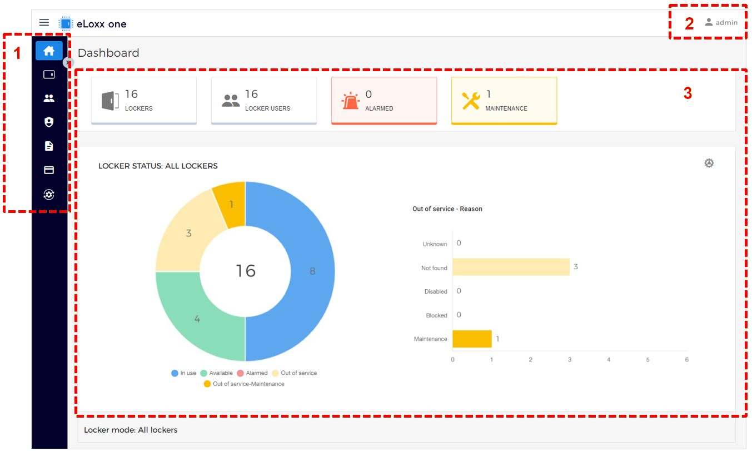
Task: Click the people icon in Locker Users card
Action: click(231, 101)
